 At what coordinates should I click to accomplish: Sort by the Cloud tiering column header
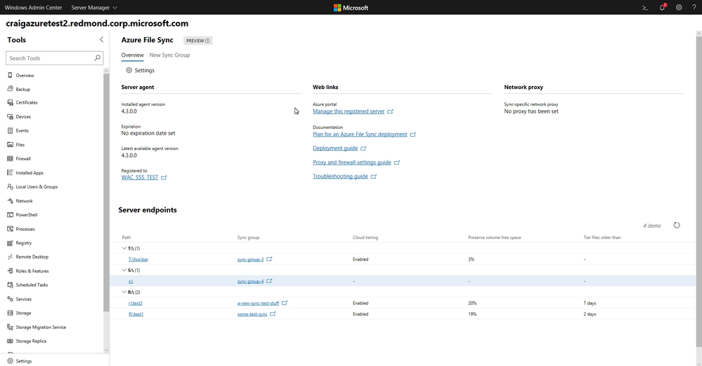click(365, 238)
